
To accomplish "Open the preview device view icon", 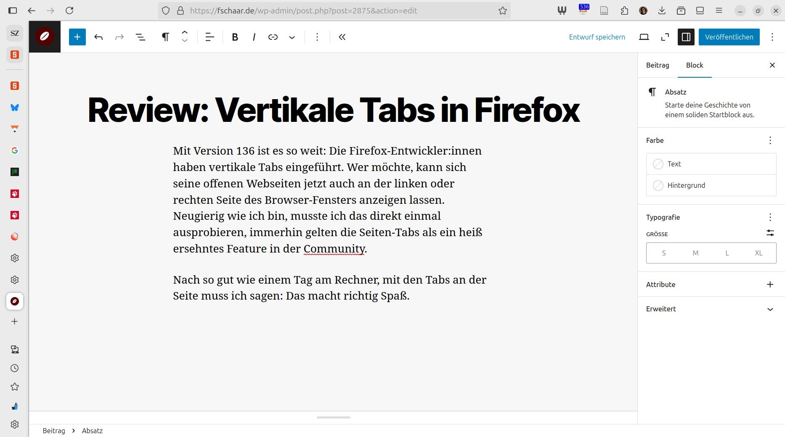I will click(x=644, y=37).
